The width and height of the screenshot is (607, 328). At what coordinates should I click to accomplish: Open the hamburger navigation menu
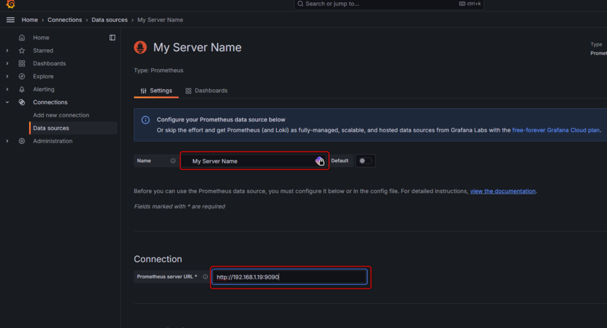11,20
